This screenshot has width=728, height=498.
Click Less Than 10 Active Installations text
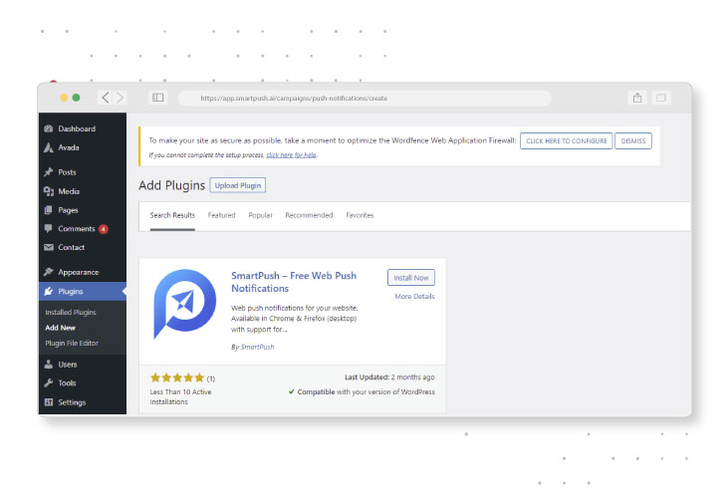pos(180,396)
